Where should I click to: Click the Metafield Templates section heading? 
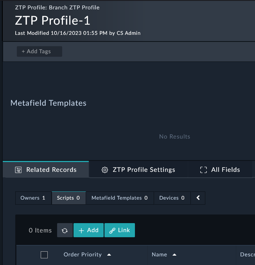(48, 103)
